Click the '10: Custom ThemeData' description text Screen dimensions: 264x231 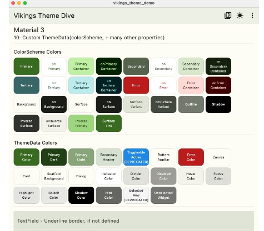coord(89,38)
